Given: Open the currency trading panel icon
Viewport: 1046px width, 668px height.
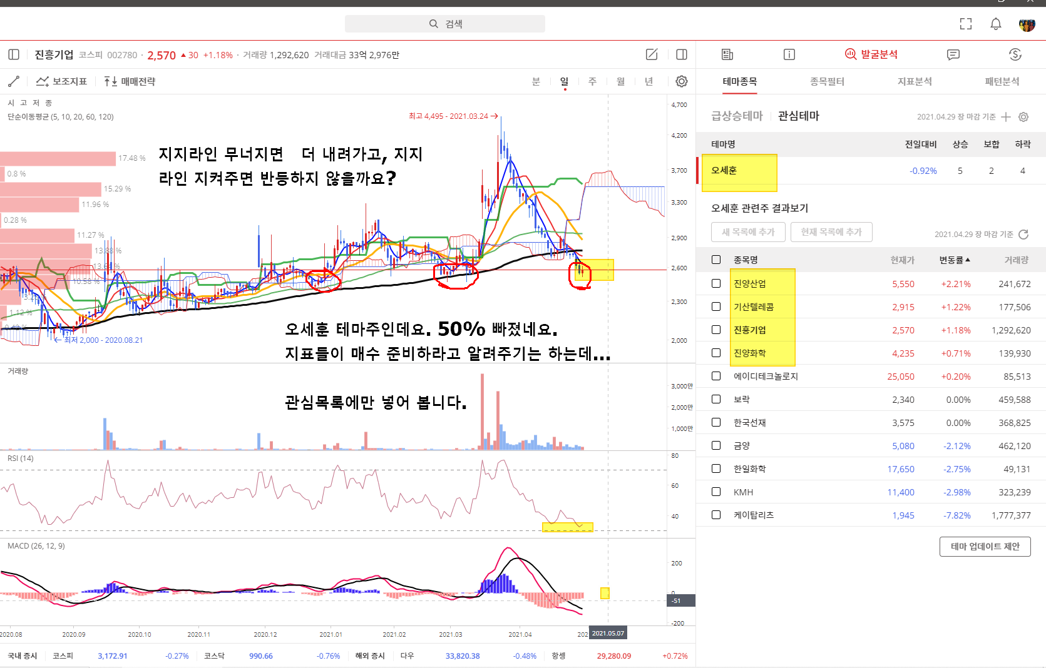Looking at the screenshot, I should pos(1015,54).
